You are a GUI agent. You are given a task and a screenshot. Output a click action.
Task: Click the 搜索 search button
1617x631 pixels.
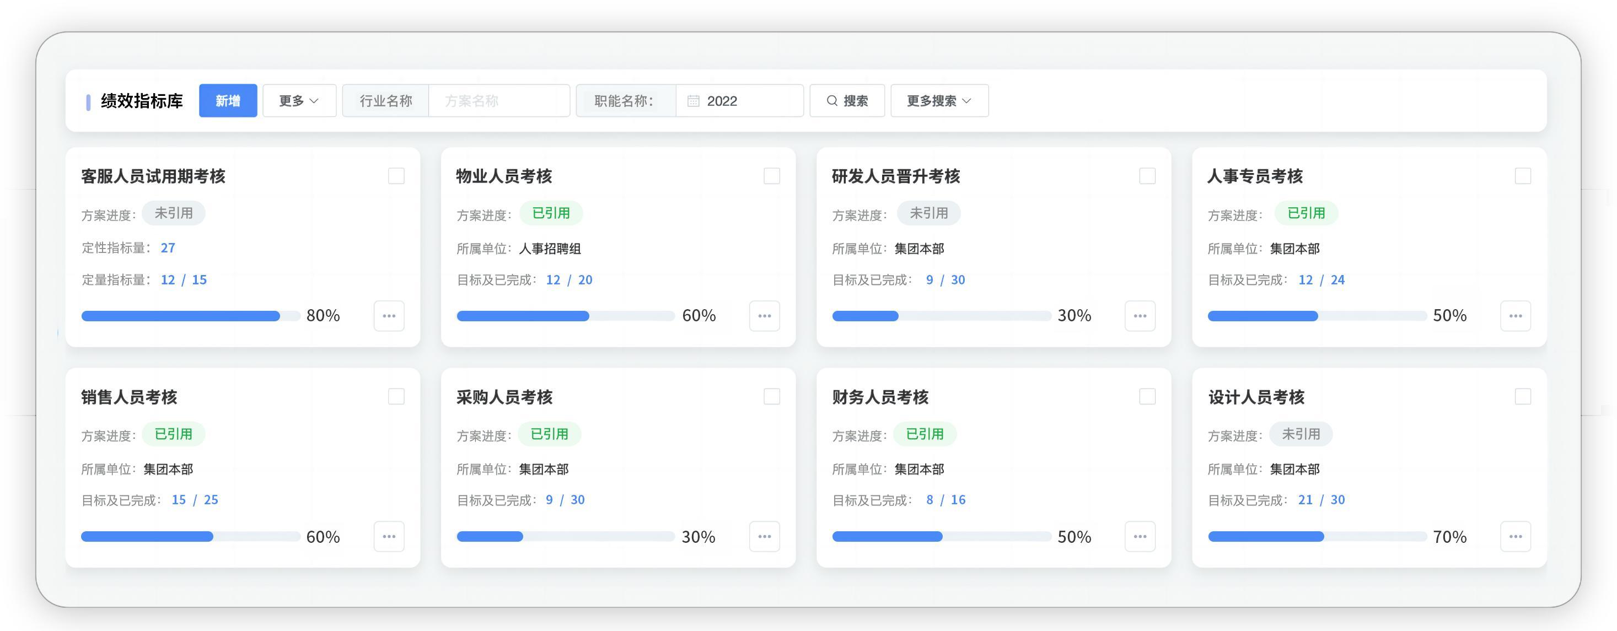coord(847,100)
